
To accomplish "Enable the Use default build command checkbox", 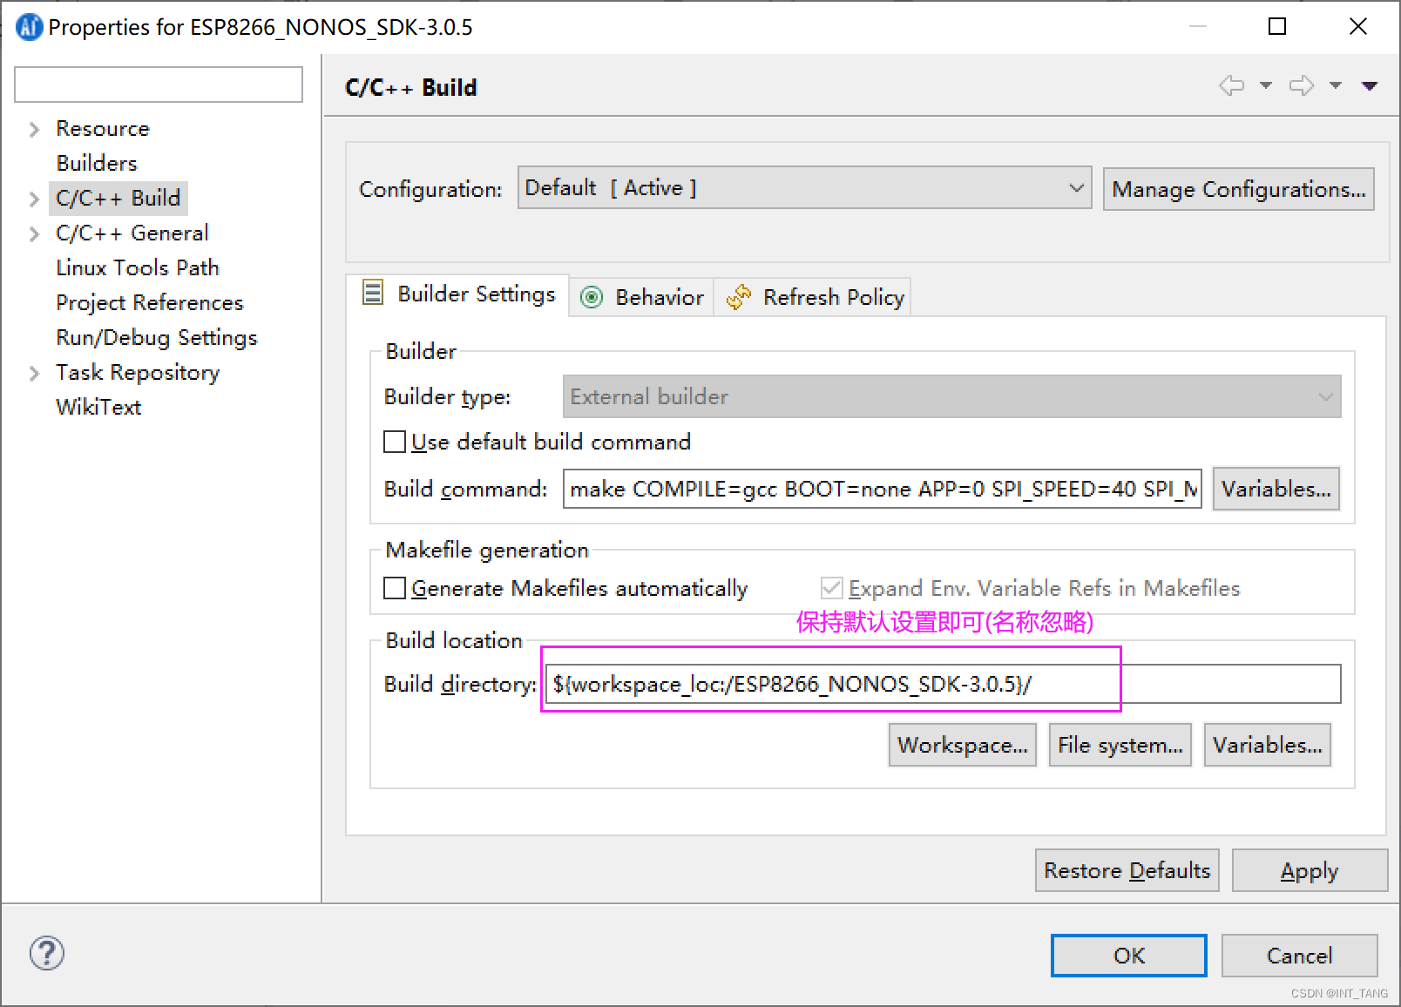I will click(395, 442).
